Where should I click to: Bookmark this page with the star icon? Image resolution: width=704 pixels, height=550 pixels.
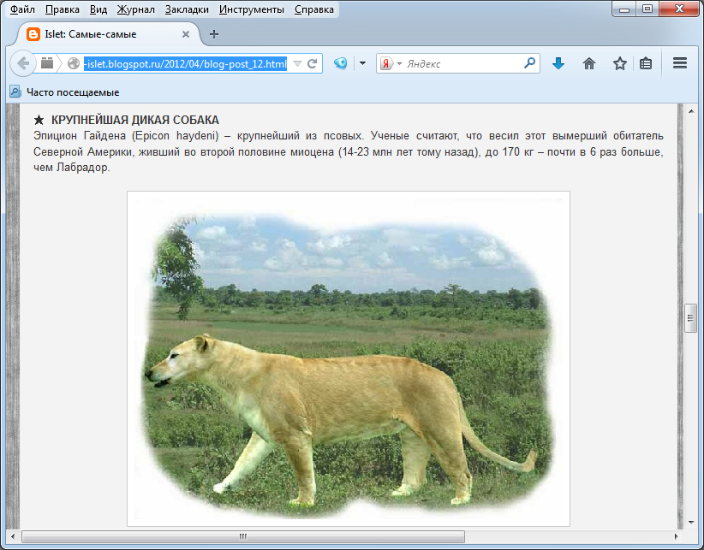click(619, 63)
